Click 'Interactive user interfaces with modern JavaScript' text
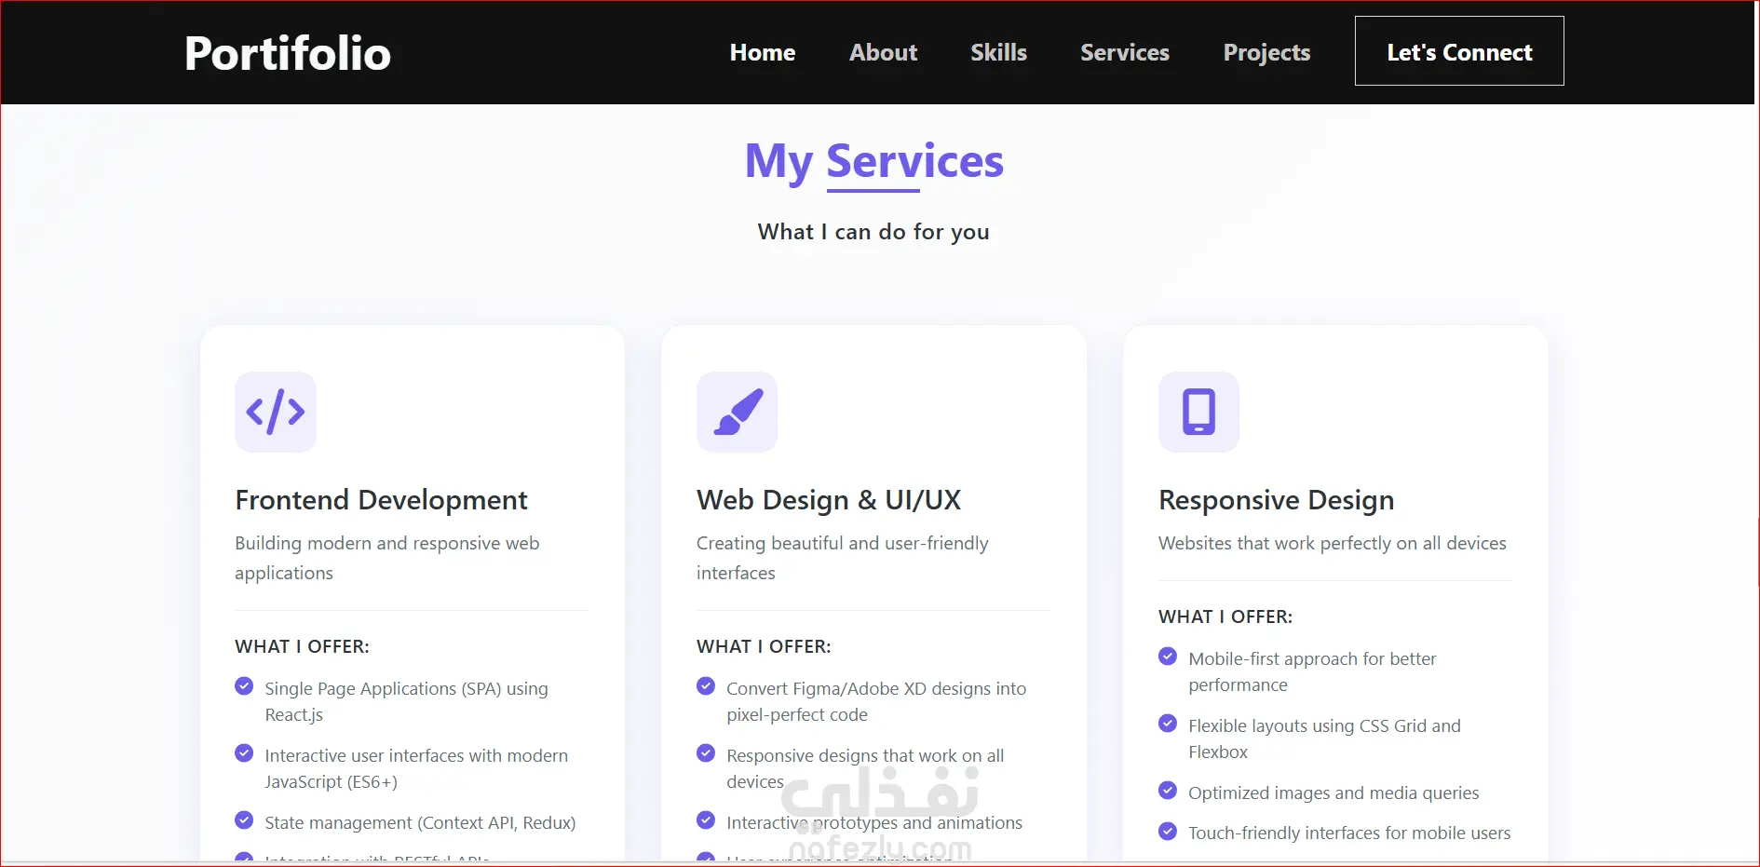1760x867 pixels. coord(416,768)
